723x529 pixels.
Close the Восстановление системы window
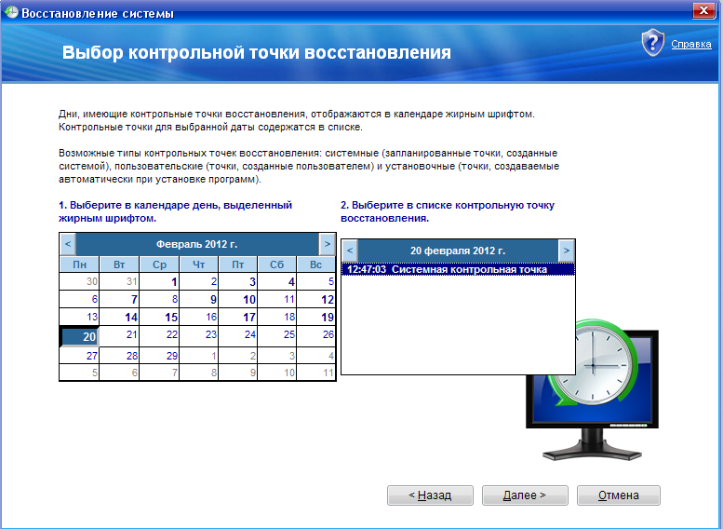point(703,11)
